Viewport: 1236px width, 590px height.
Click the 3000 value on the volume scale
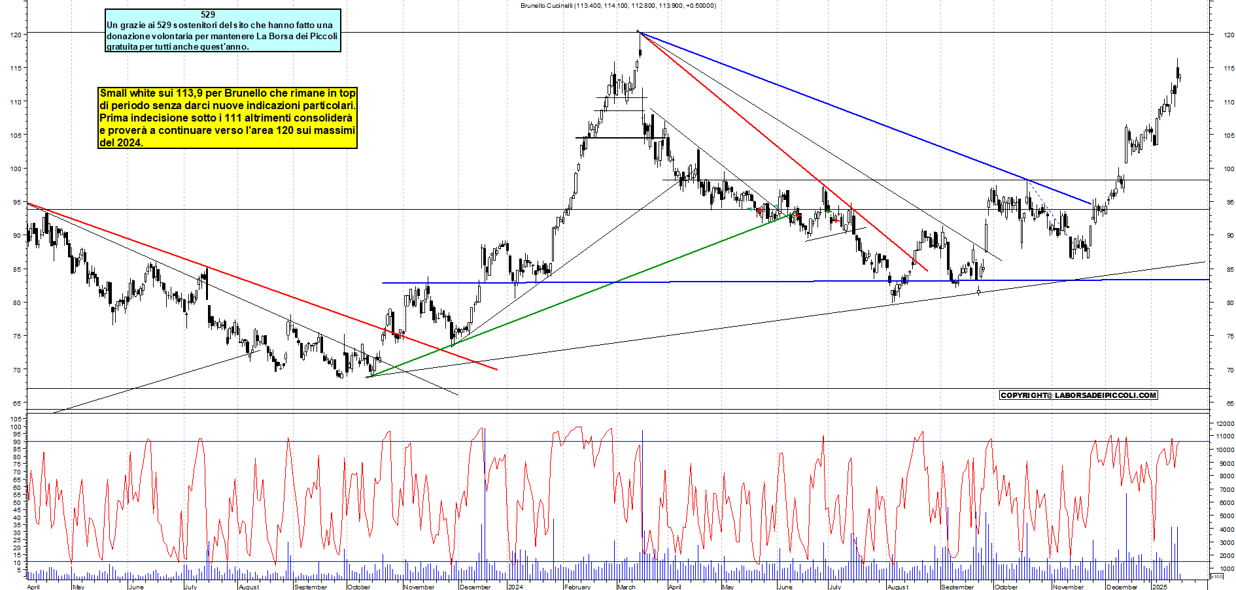pos(1226,543)
